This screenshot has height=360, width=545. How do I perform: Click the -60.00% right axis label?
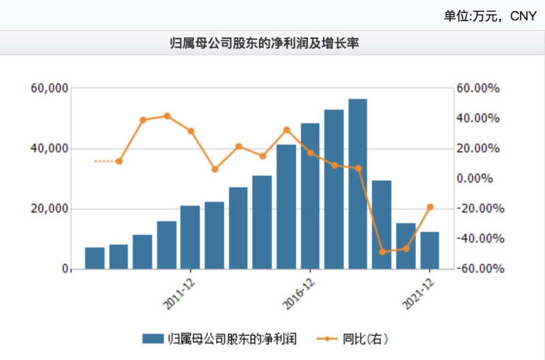tap(480, 268)
